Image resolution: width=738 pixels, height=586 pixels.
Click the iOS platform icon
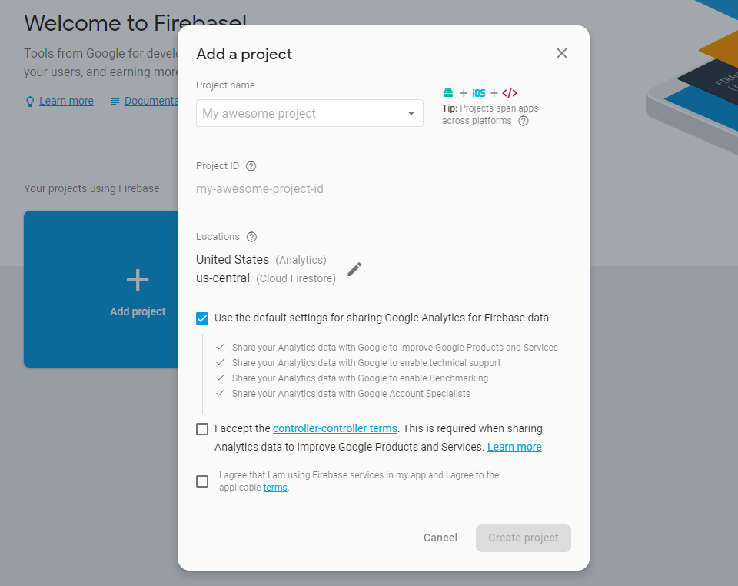click(x=479, y=93)
